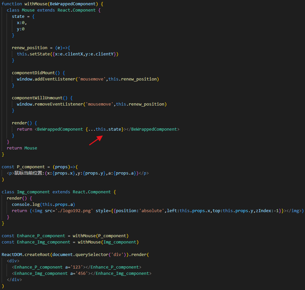Click the function name withMouse in the first line
305x290 pixels.
[36, 4]
